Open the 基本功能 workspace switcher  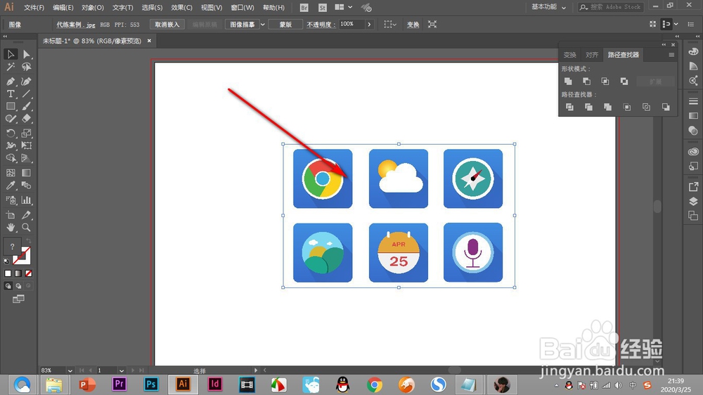coord(549,7)
